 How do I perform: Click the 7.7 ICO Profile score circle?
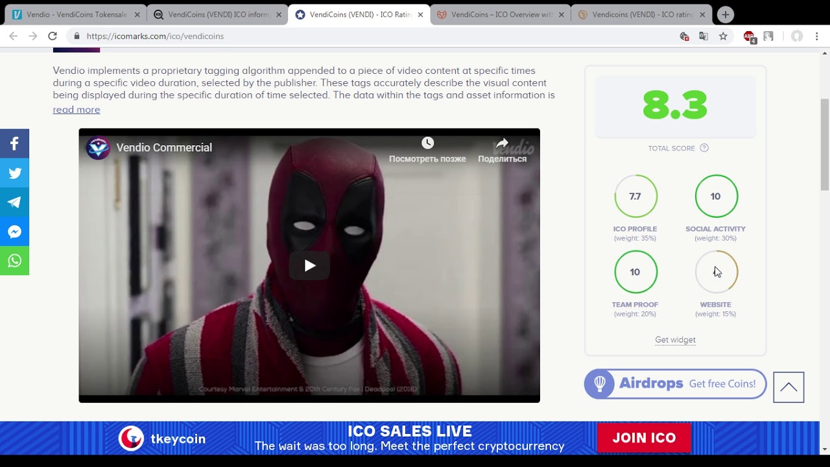635,196
